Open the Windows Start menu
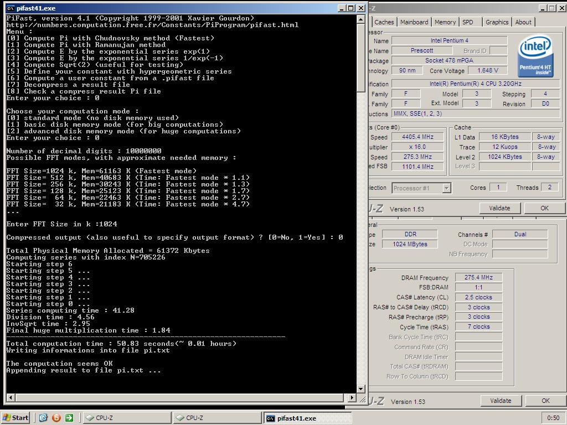The height and width of the screenshot is (425, 567). click(15, 418)
